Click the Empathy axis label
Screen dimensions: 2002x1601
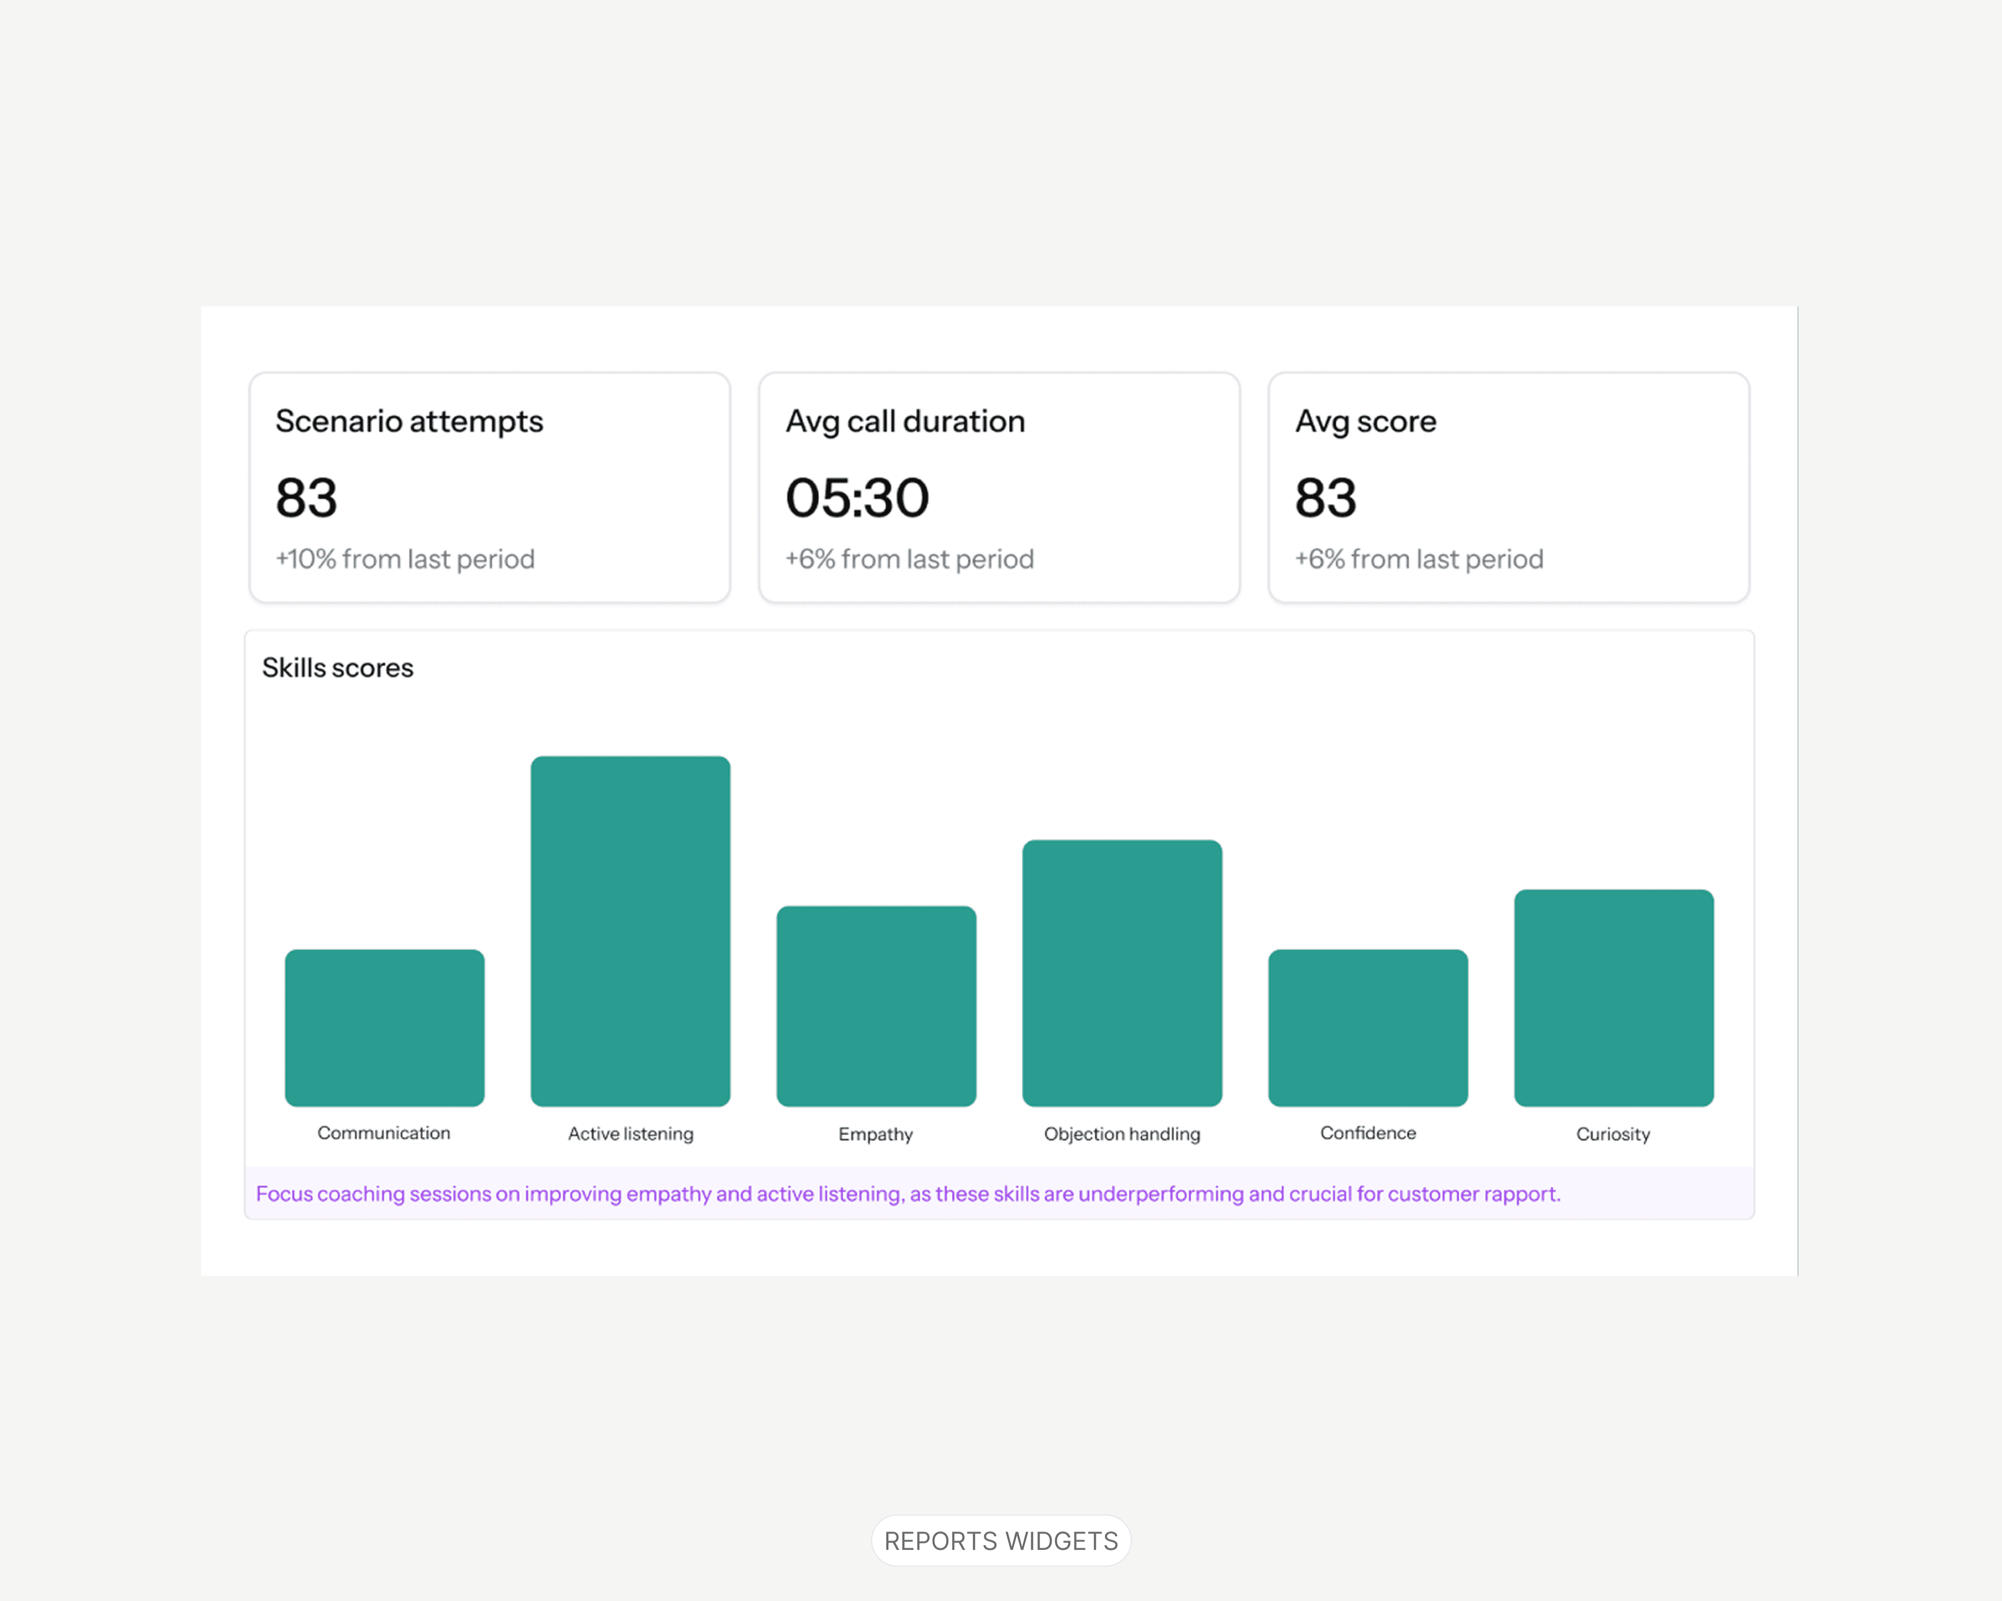pyautogui.click(x=876, y=1133)
